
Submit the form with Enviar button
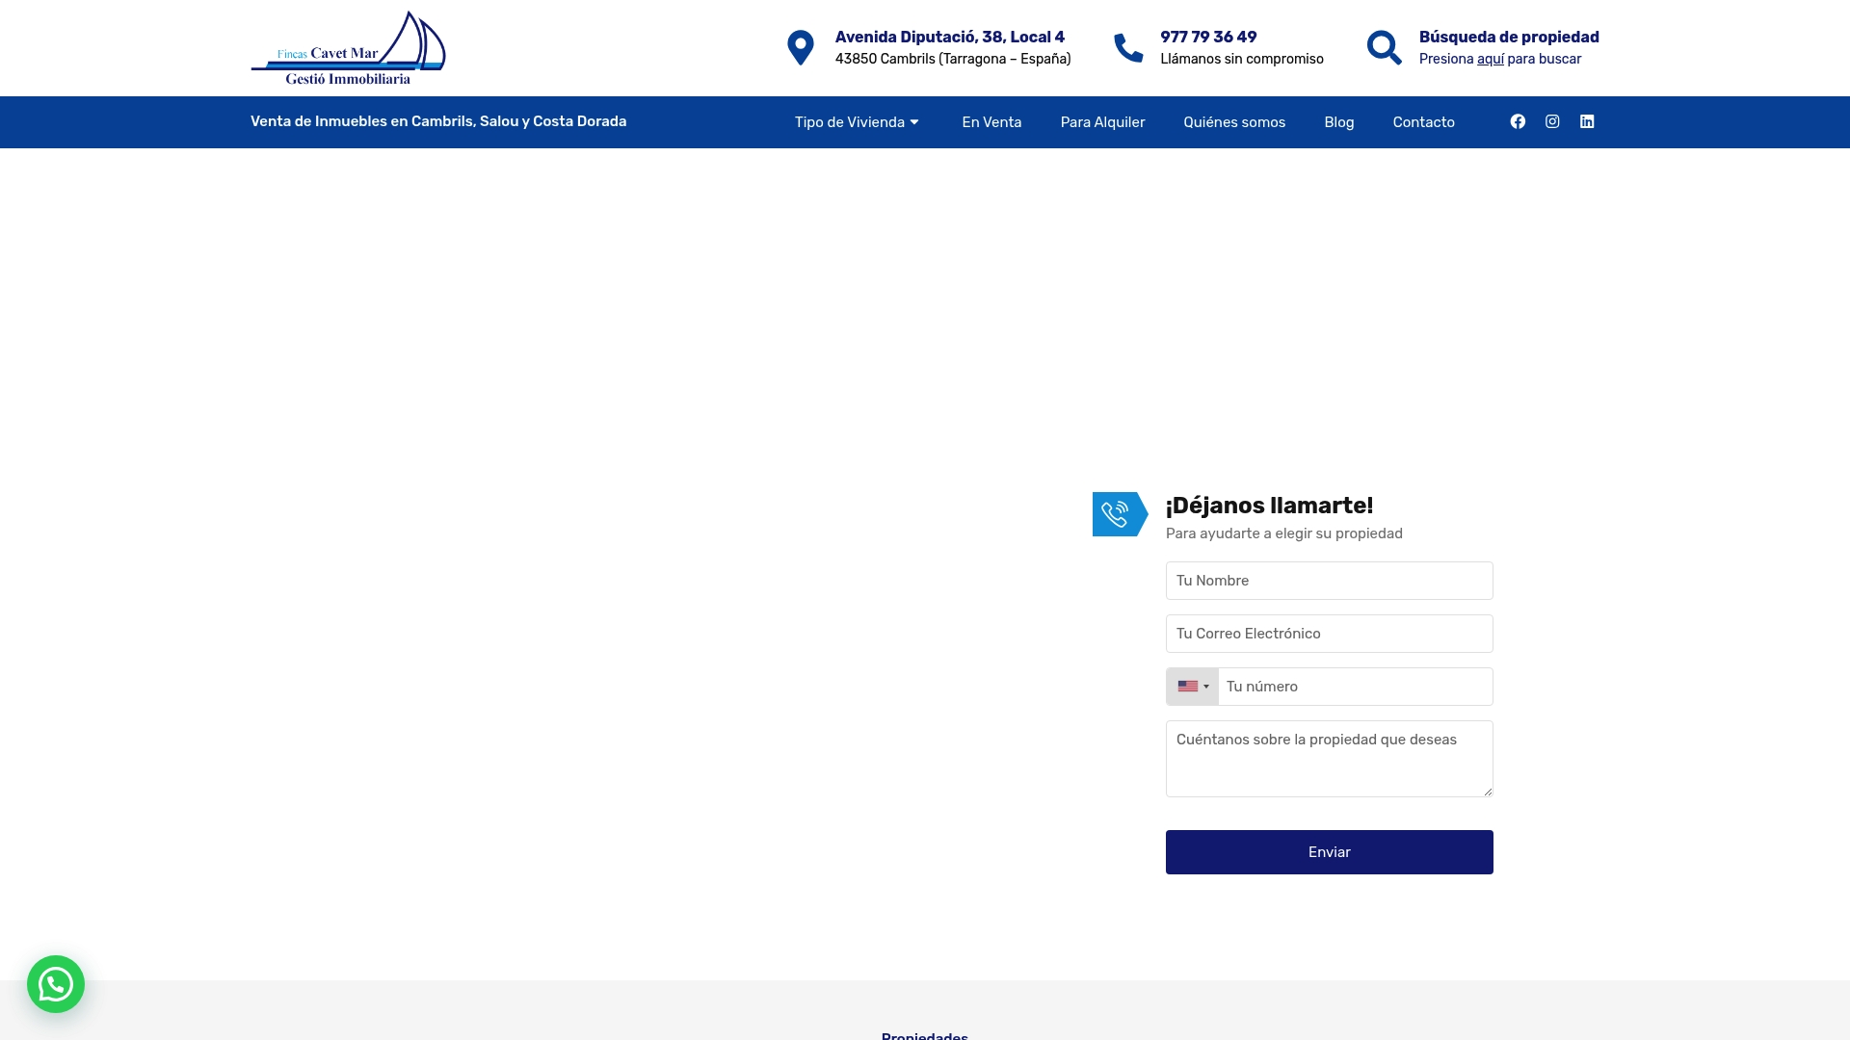(1330, 852)
